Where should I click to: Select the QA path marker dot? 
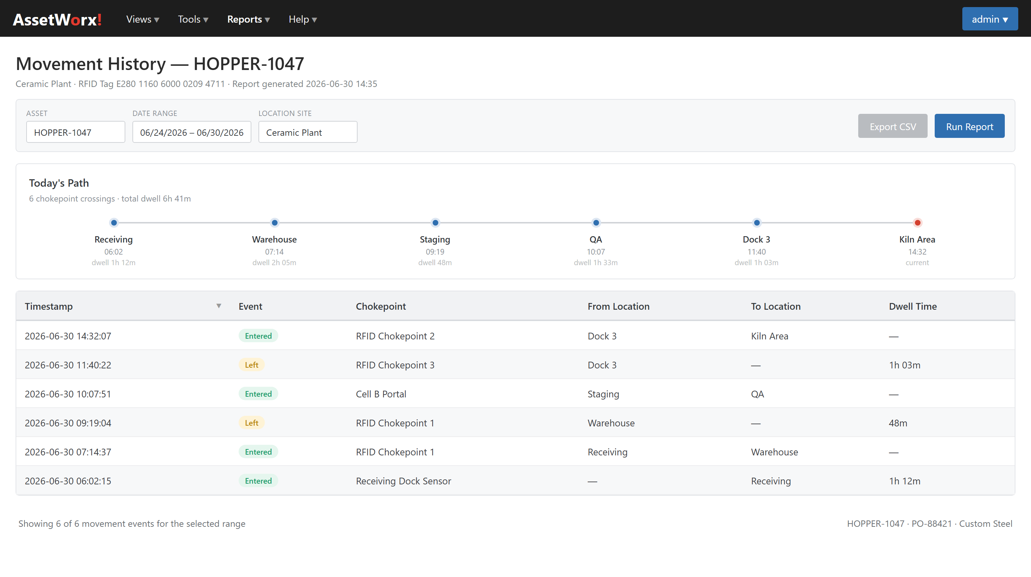596,223
